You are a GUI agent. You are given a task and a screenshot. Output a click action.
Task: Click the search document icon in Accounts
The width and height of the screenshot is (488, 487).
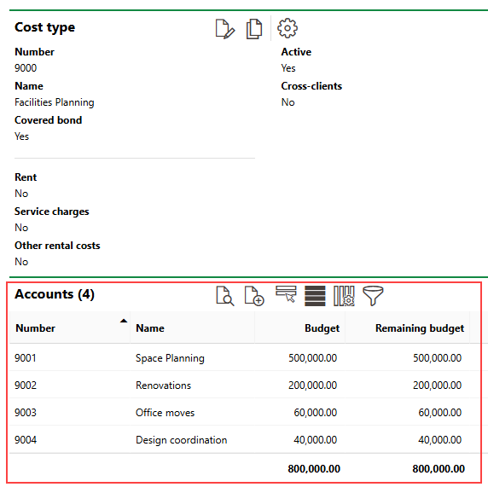(x=225, y=296)
